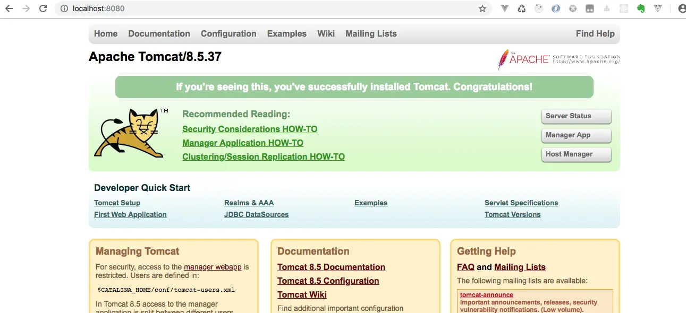Open Security Considerations HOW-TO link
The image size is (686, 313).
click(x=250, y=129)
